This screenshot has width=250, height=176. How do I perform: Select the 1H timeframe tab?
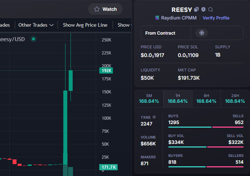pyautogui.click(x=178, y=98)
